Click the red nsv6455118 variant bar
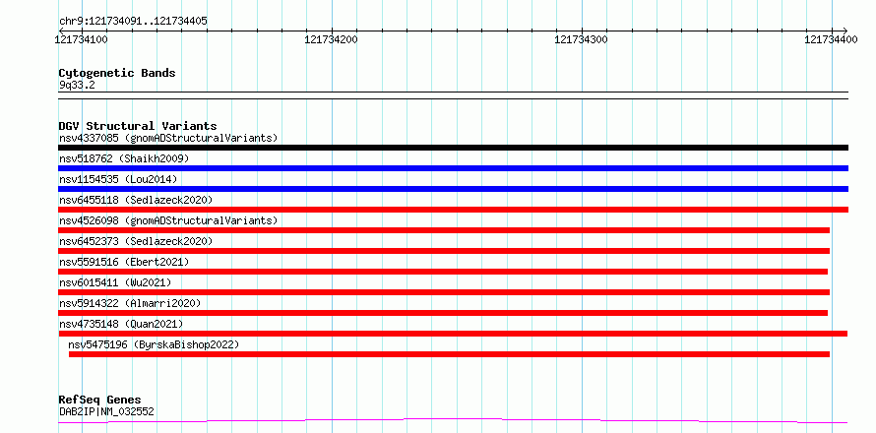The width and height of the screenshot is (876, 433). [453, 210]
